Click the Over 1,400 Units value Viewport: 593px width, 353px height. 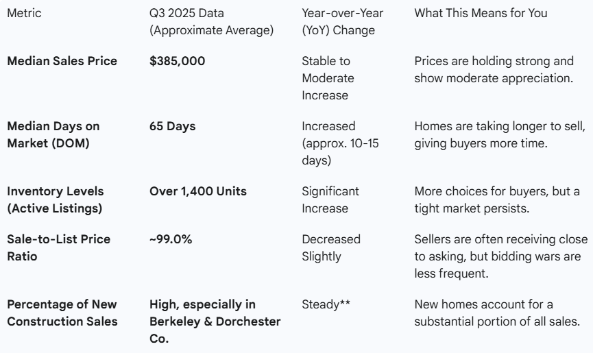[x=198, y=191]
